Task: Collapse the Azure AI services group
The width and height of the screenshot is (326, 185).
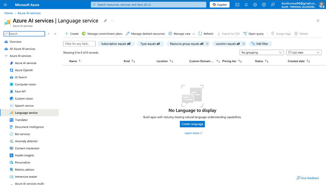Action: 6,56
